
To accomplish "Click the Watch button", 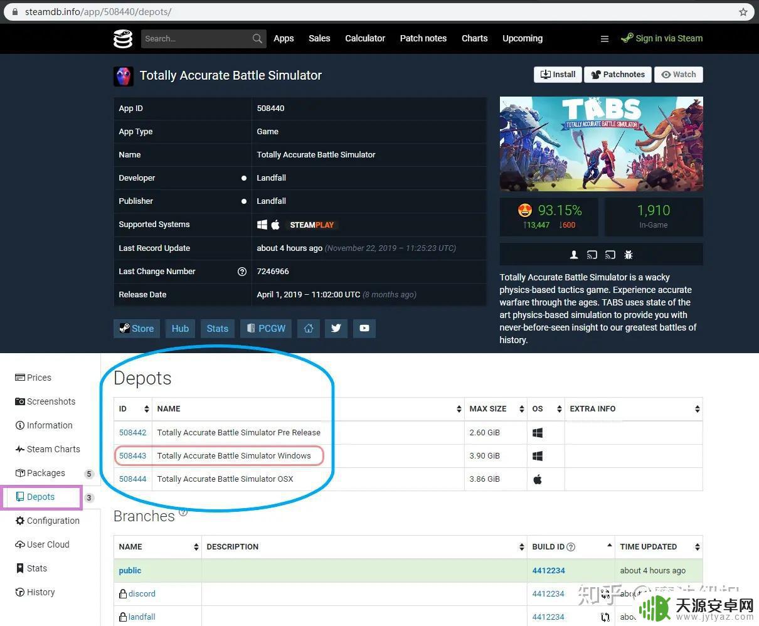I will [679, 74].
